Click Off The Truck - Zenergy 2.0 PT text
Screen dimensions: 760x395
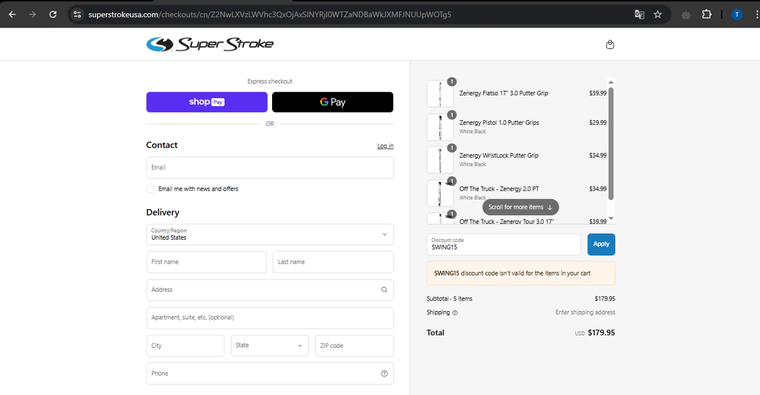499,189
